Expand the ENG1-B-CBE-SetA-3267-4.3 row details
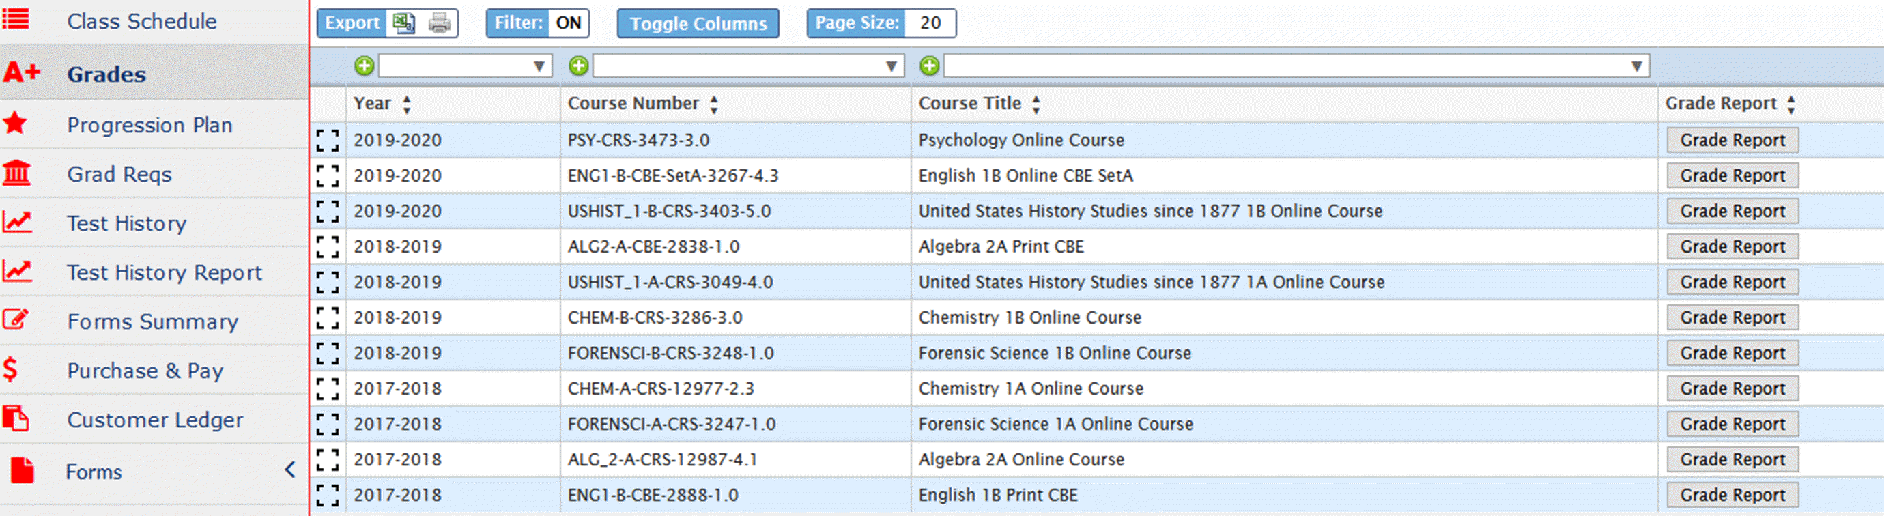 point(328,176)
